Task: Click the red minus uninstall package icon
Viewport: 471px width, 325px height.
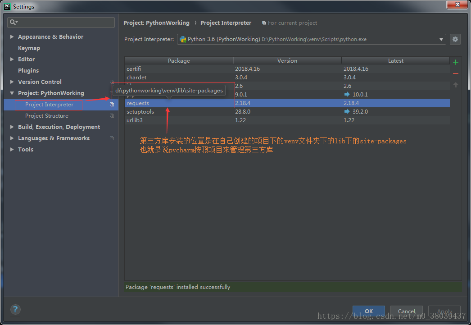Action: (x=455, y=73)
